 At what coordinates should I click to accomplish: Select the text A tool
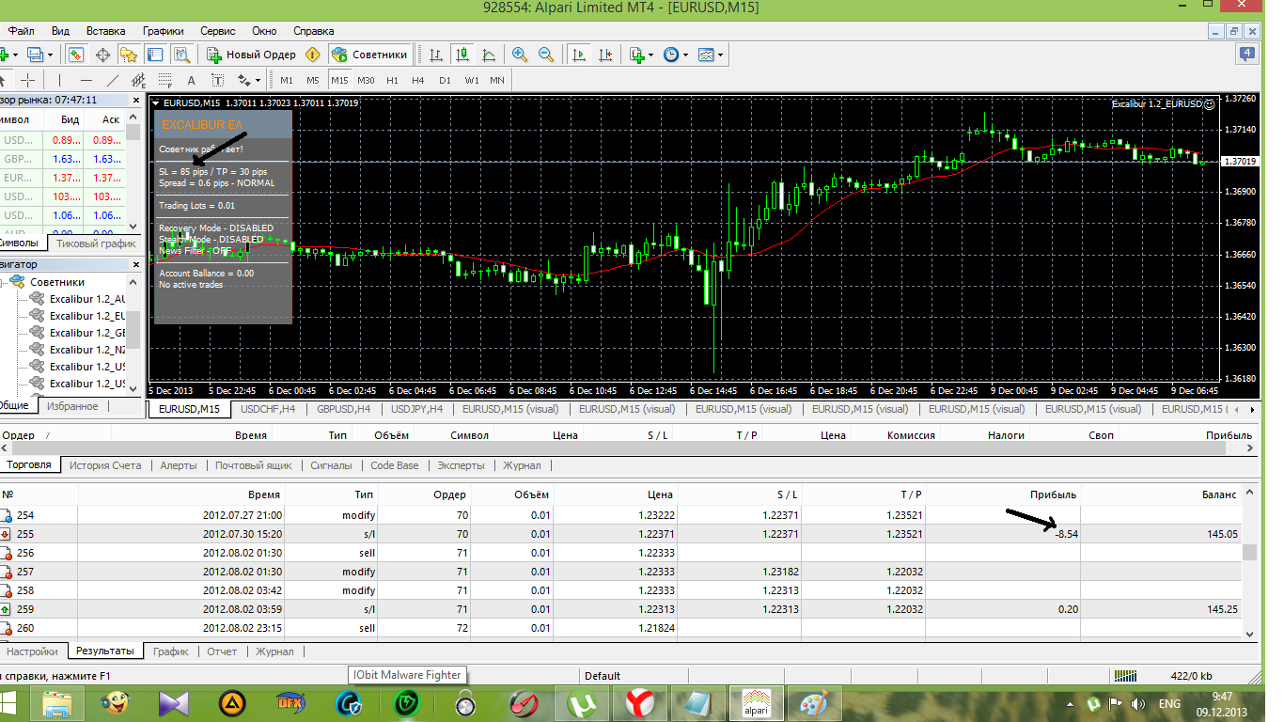pyautogui.click(x=191, y=80)
